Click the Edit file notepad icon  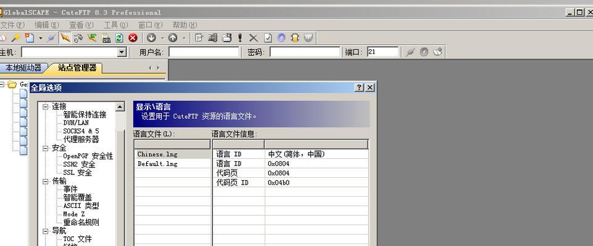click(199, 38)
